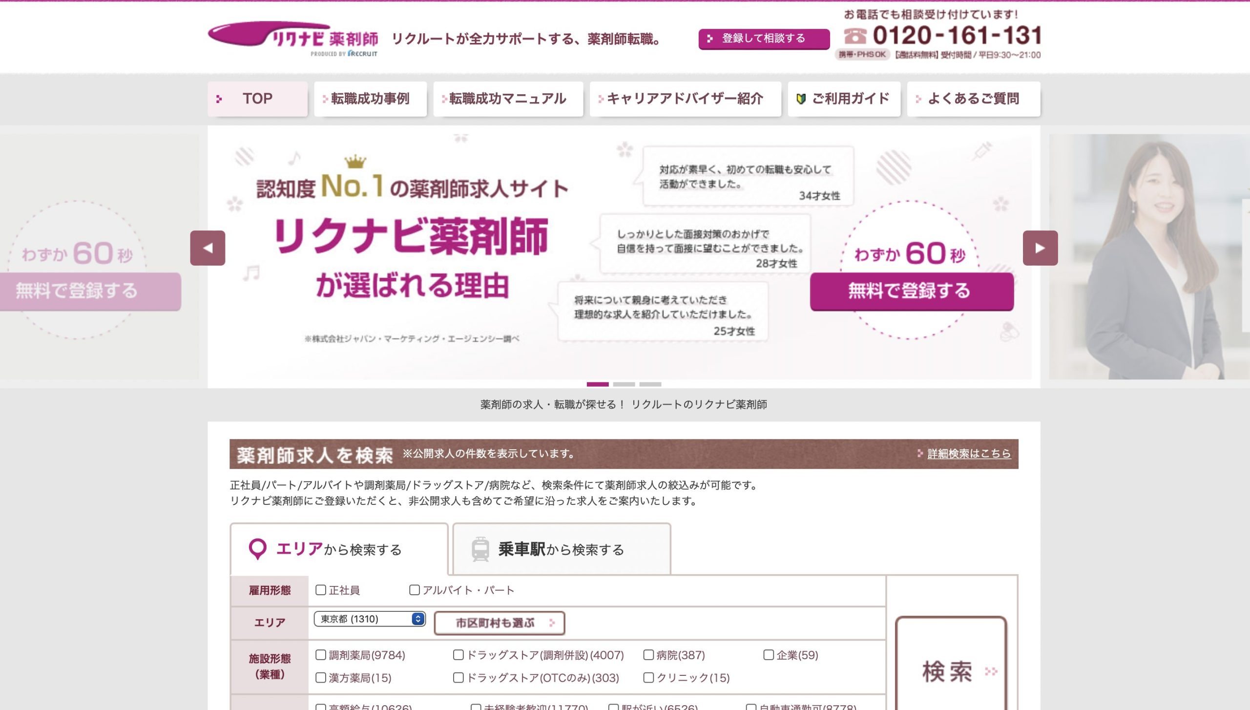
Task: Enable ドラッグストア(調剤併設)(4007) checkbox
Action: [458, 655]
